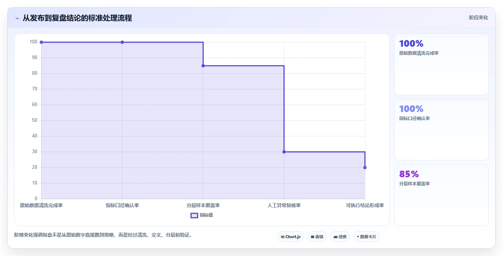Toggle the 指标值 legend label
This screenshot has height=256, width=503.
pos(207,215)
